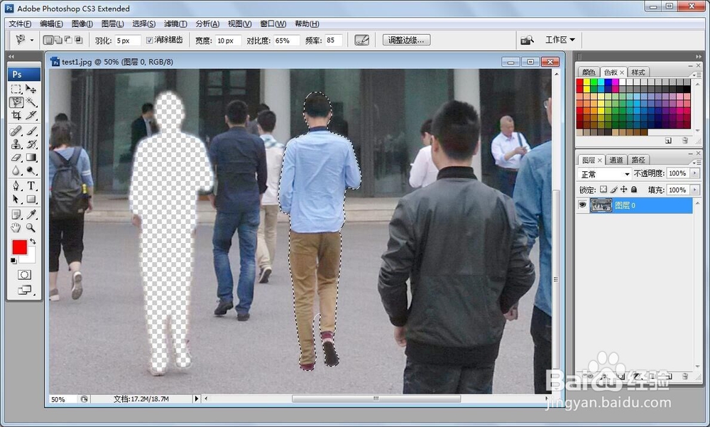Toggle the 消除锯齿 anti-alias checkbox

click(x=148, y=40)
